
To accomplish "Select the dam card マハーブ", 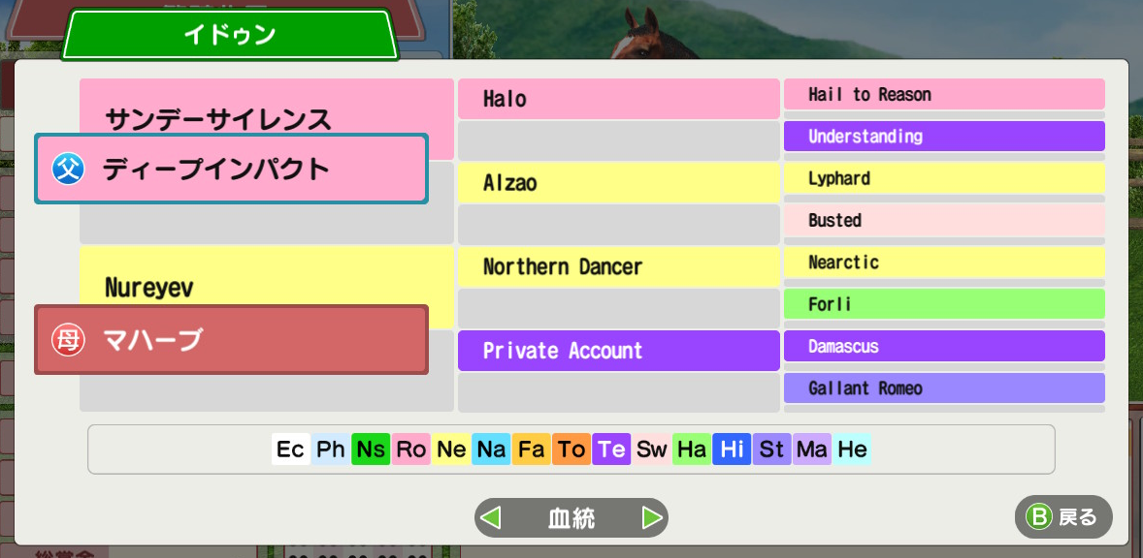I will [x=231, y=340].
